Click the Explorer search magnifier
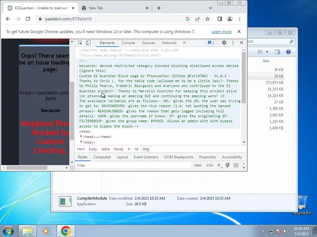This screenshot has height=237, width=317. point(291,41)
